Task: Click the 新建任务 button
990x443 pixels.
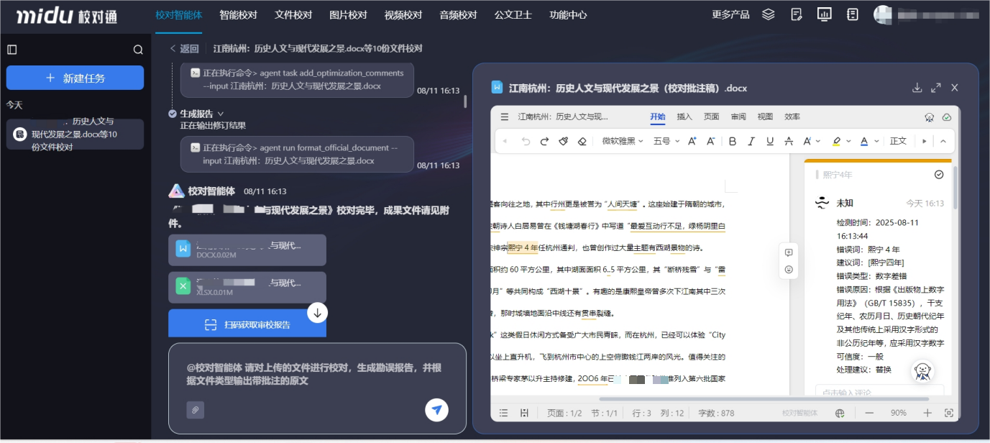Action: (x=75, y=77)
